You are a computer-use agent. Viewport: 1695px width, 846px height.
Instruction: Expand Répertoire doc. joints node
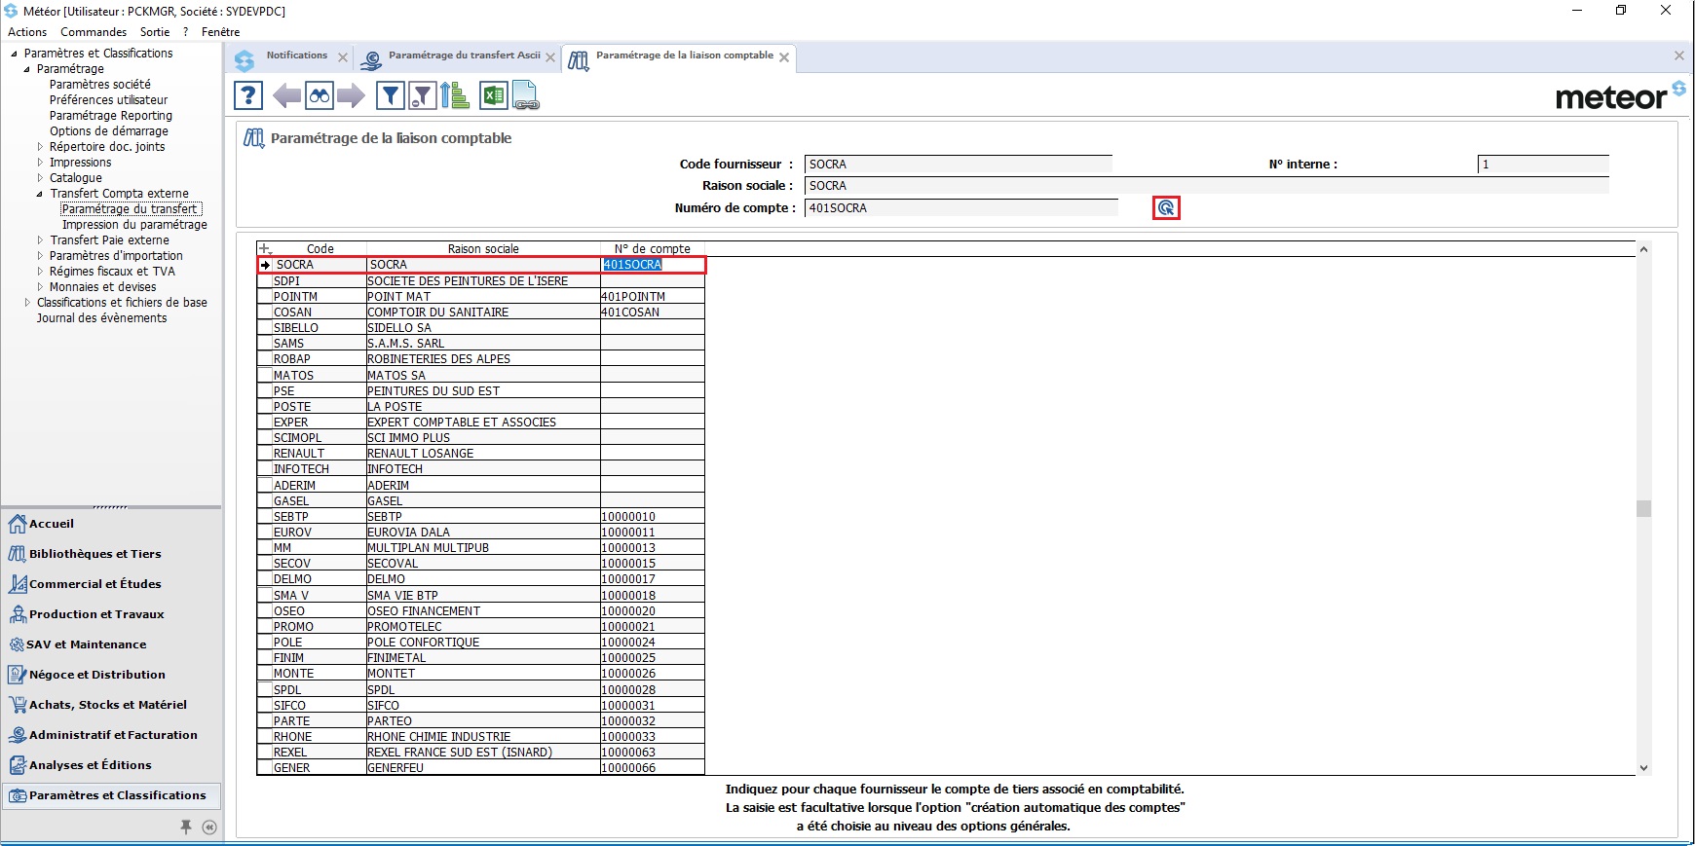[40, 147]
